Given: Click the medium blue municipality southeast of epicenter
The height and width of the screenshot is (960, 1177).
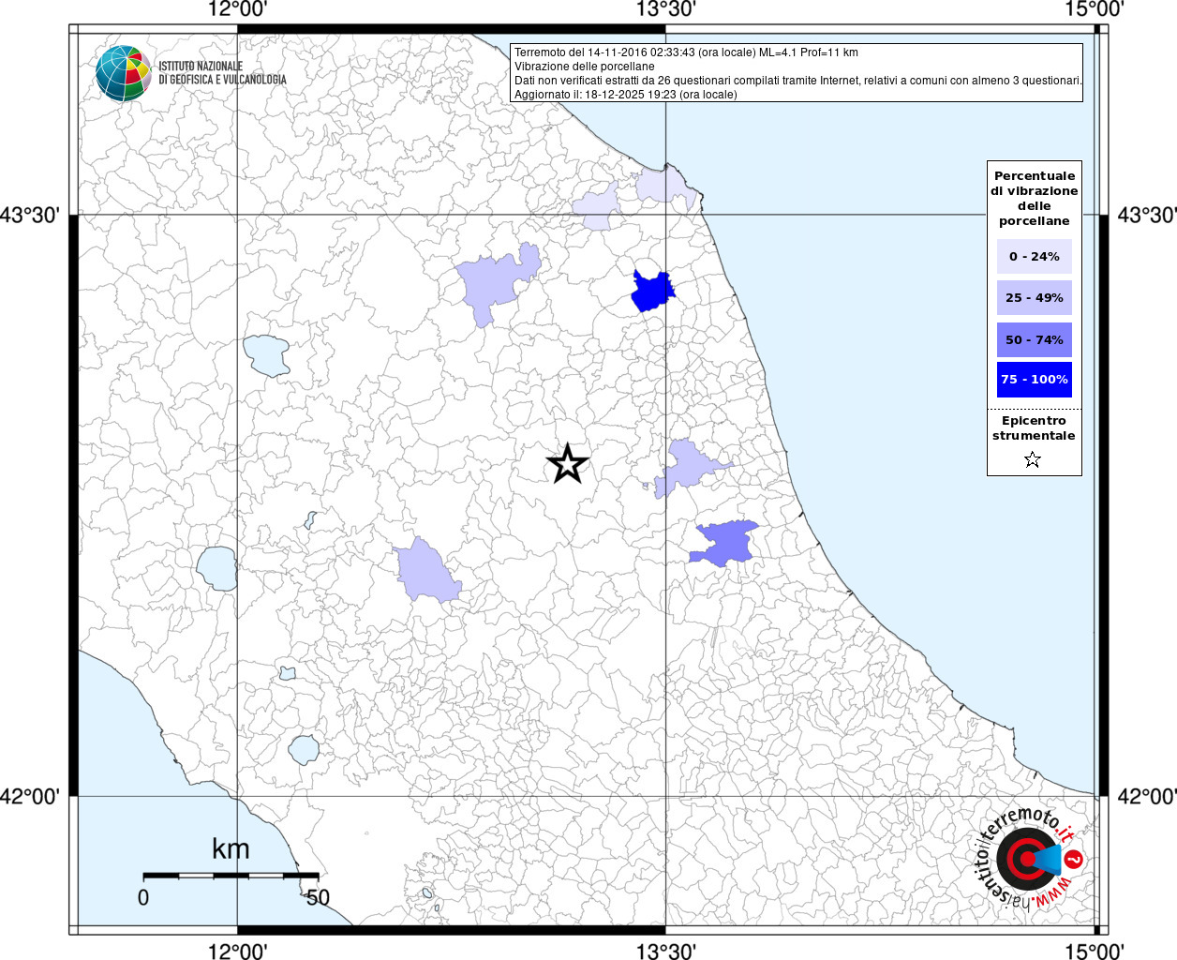Looking at the screenshot, I should click(724, 543).
